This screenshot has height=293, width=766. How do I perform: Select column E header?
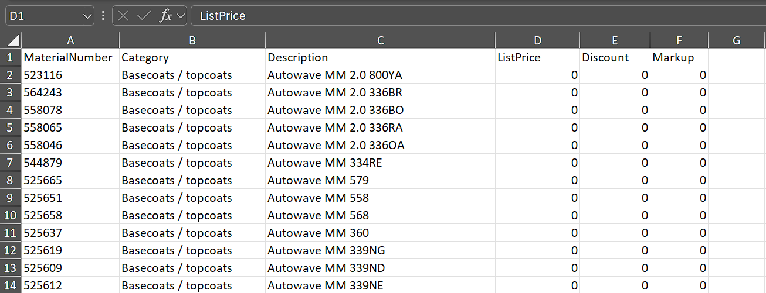coord(615,40)
